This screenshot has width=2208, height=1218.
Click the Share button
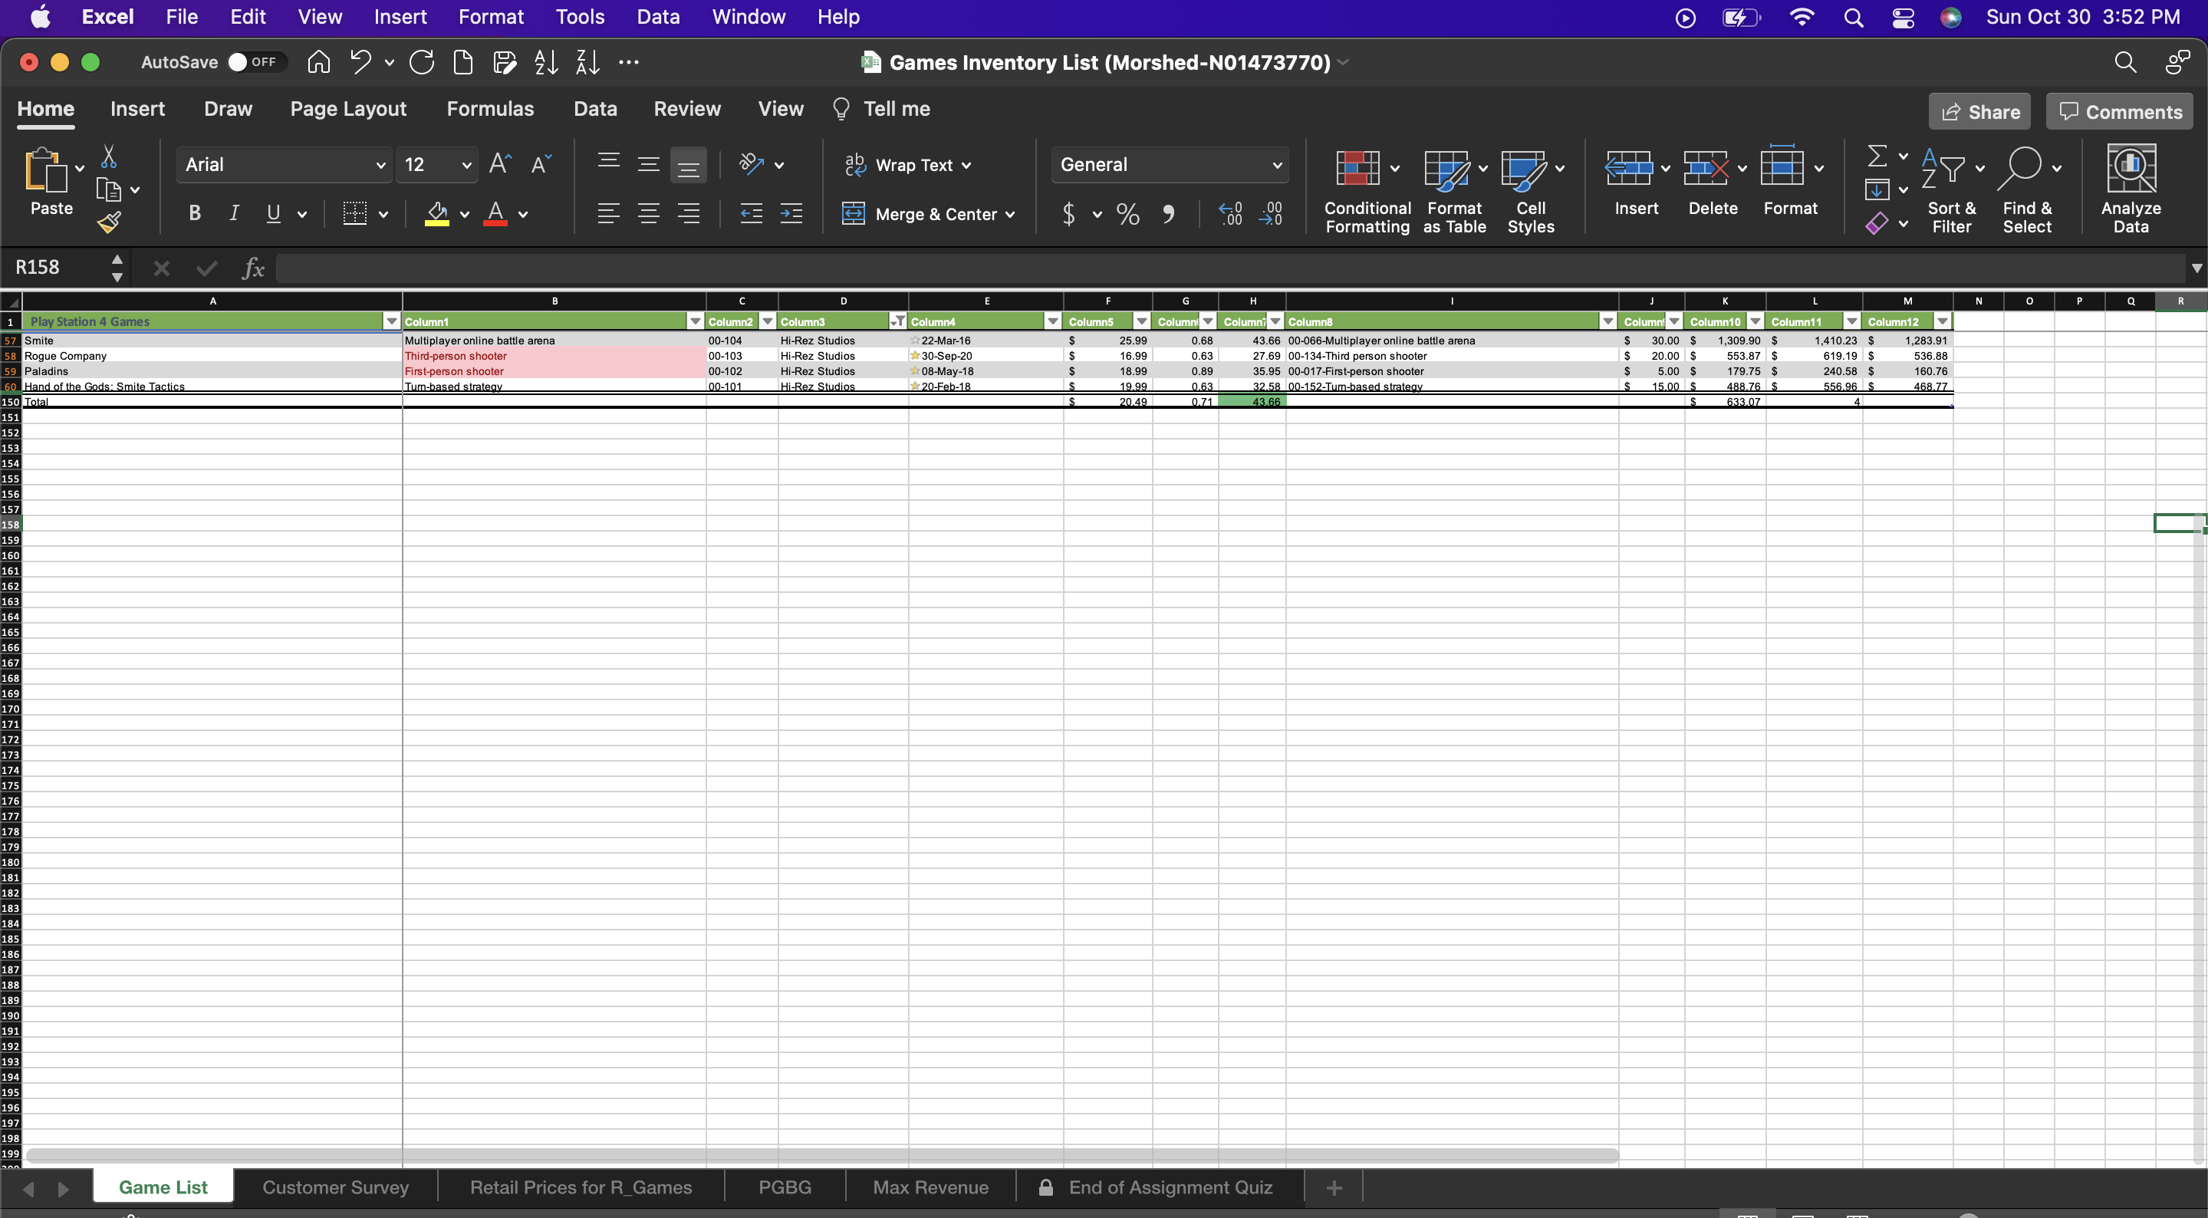pos(1980,110)
